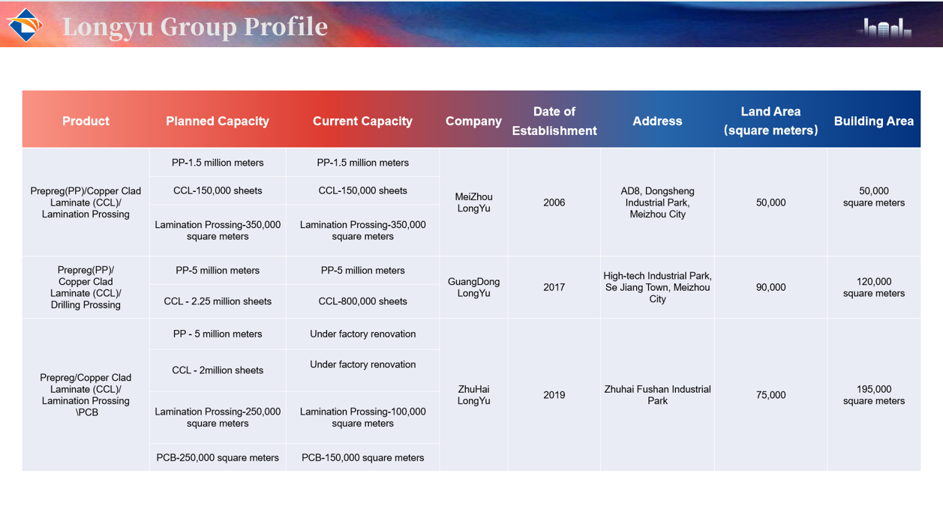Select ZhuHai planned 'PP - 5 million meters'
The image size is (943, 521).
[218, 334]
